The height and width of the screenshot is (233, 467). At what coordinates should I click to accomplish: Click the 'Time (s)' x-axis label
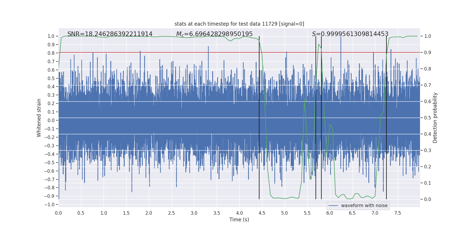click(239, 220)
